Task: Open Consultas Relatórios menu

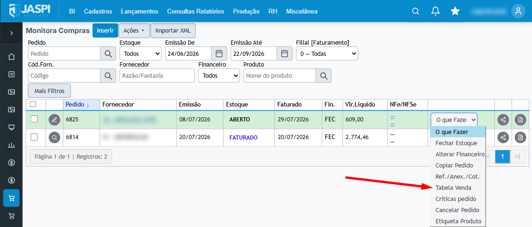Action: pyautogui.click(x=196, y=11)
